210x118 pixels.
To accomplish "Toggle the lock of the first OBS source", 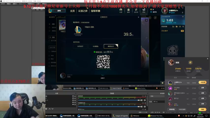I will (75, 96).
